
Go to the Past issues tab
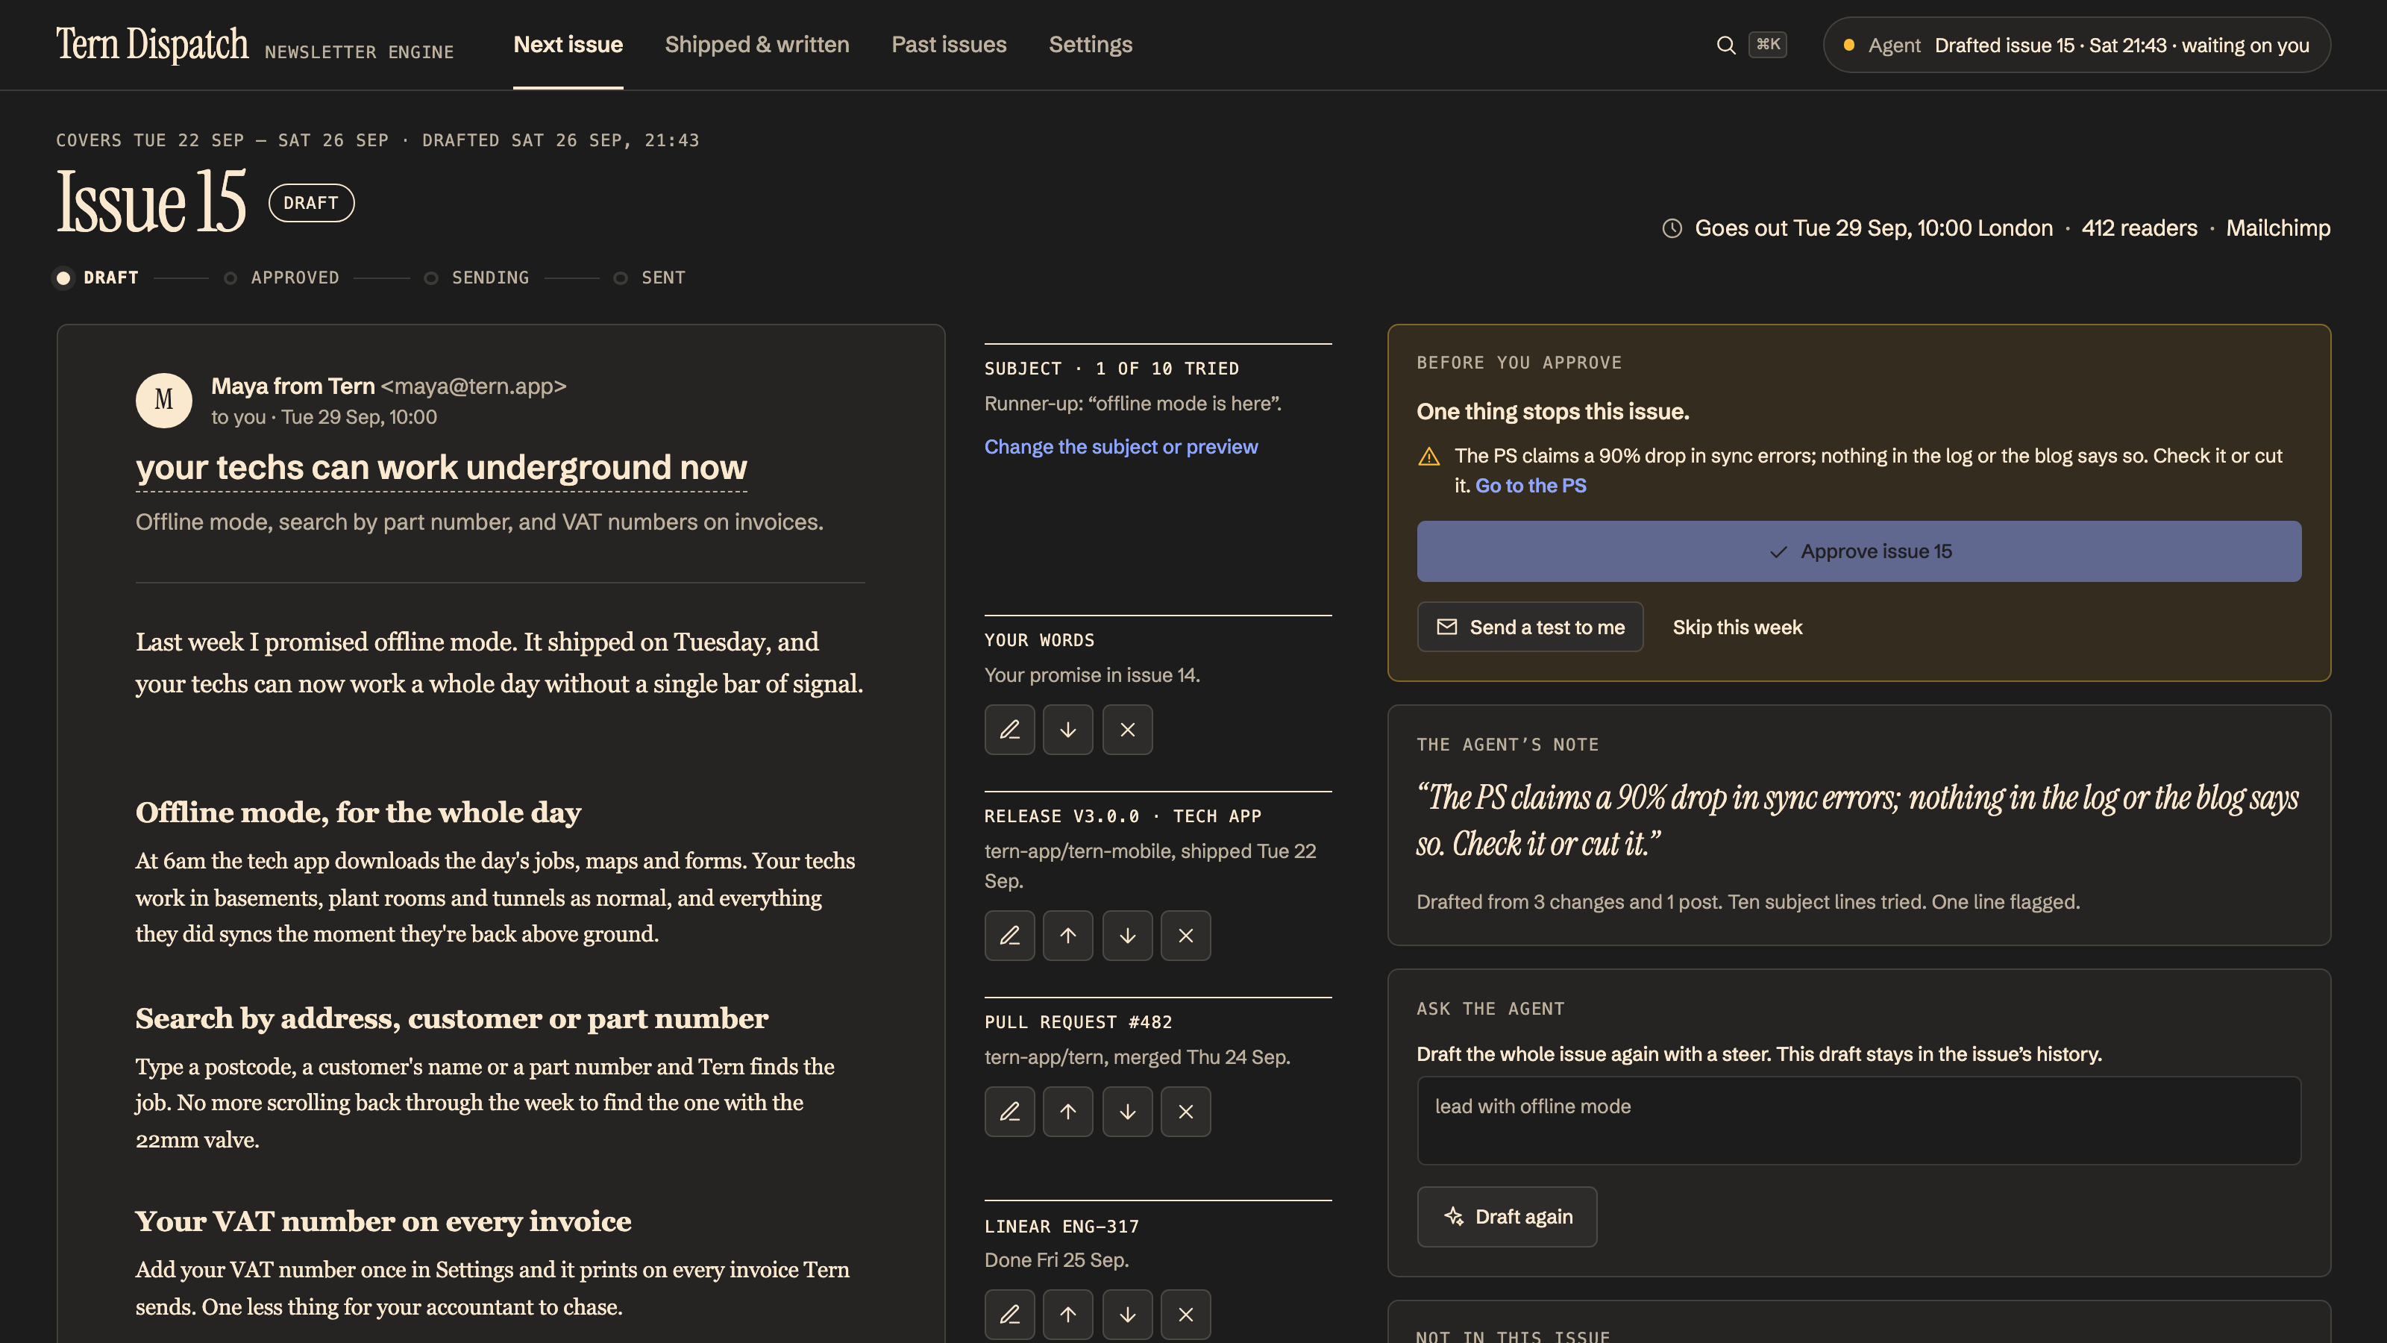(x=948, y=45)
